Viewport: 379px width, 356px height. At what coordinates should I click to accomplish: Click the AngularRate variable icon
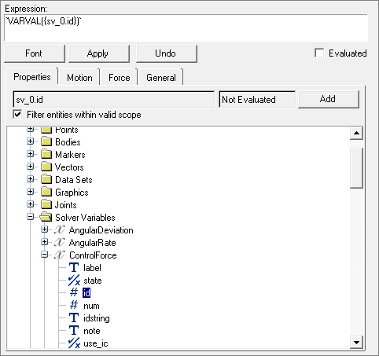[60, 242]
